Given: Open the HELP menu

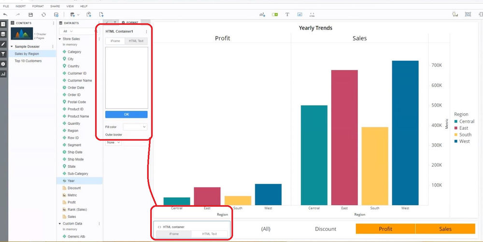Looking at the screenshot, I should click(84, 6).
